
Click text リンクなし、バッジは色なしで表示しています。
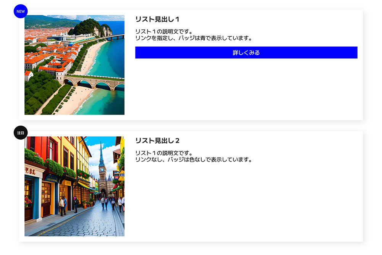[x=194, y=160]
